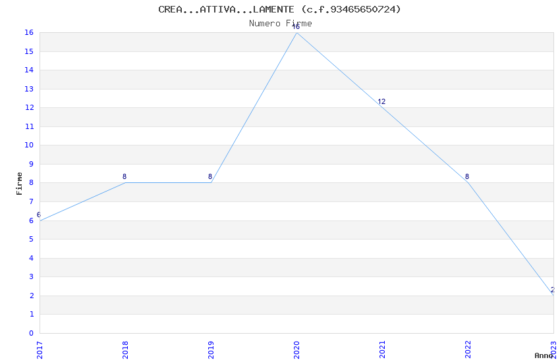Click the y-axis tick label 5

[x=32, y=240]
